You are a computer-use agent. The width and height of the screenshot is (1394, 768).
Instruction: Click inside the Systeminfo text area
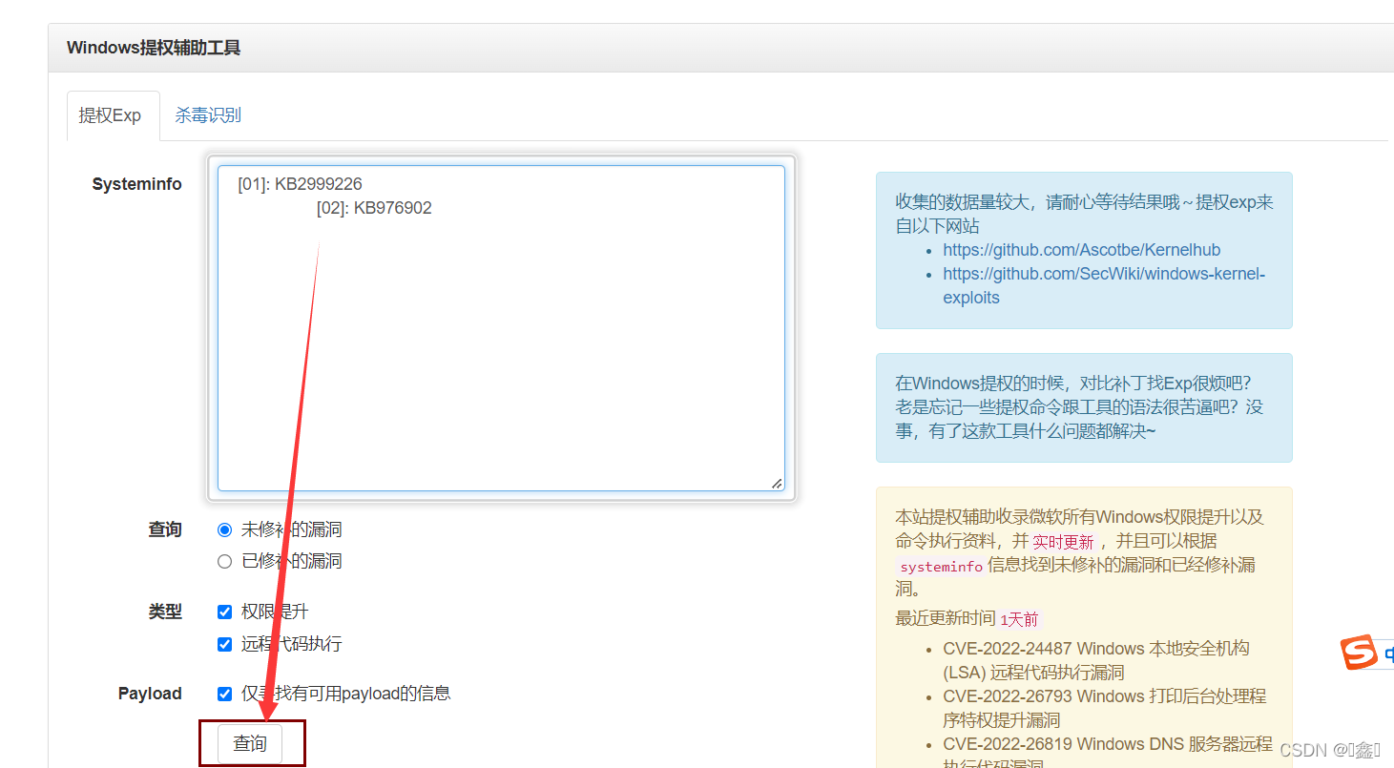pos(501,328)
